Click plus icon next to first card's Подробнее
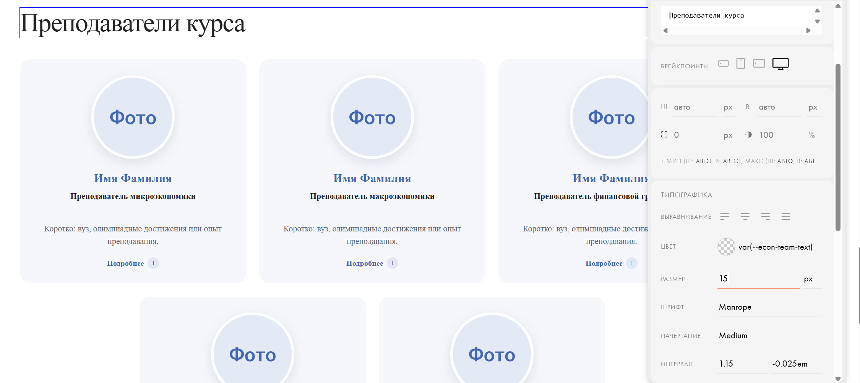860x383 pixels. pyautogui.click(x=153, y=263)
